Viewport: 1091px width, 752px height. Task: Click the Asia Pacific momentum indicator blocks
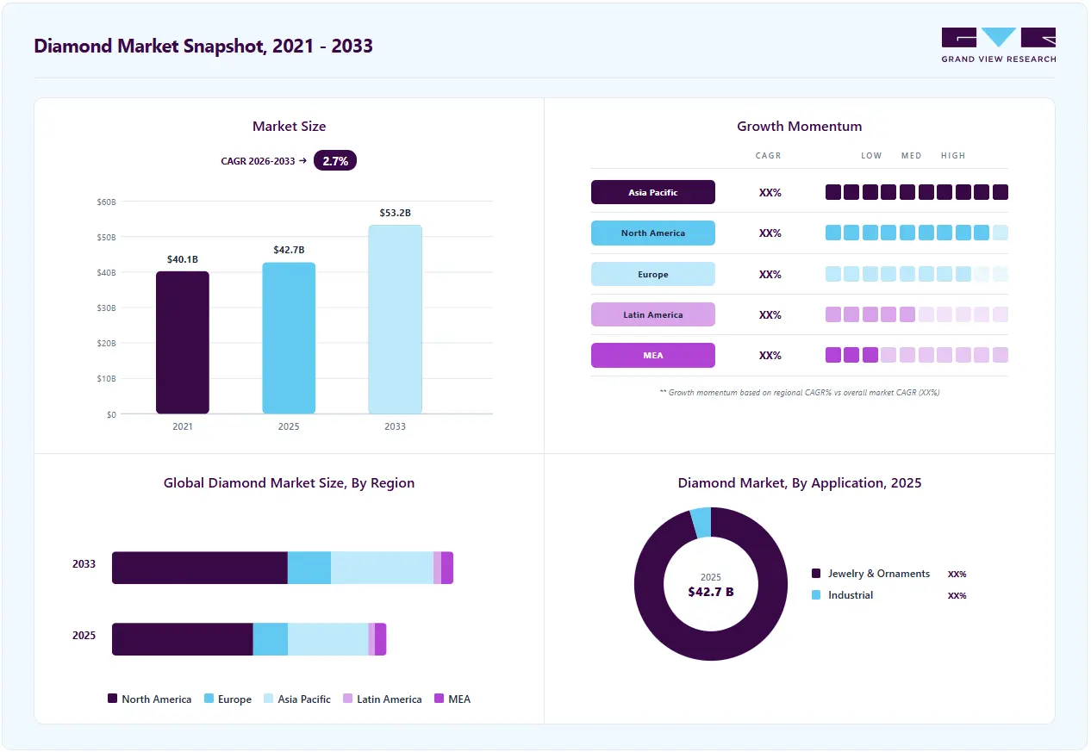point(917,192)
